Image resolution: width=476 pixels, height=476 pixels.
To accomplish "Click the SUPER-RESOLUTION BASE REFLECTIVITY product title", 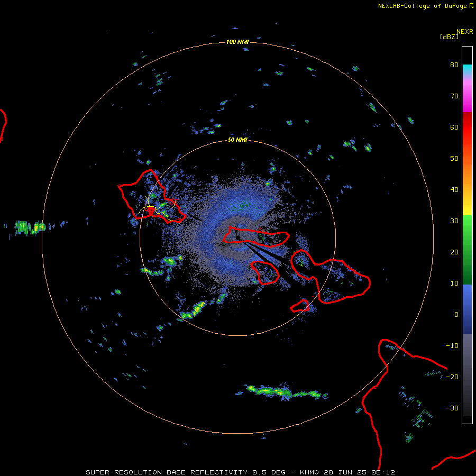I will click(167, 472).
